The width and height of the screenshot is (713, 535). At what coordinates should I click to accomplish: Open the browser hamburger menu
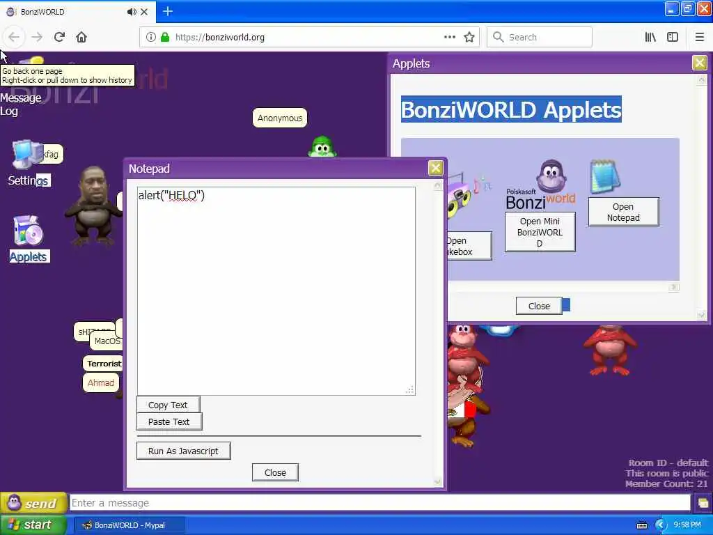(700, 38)
